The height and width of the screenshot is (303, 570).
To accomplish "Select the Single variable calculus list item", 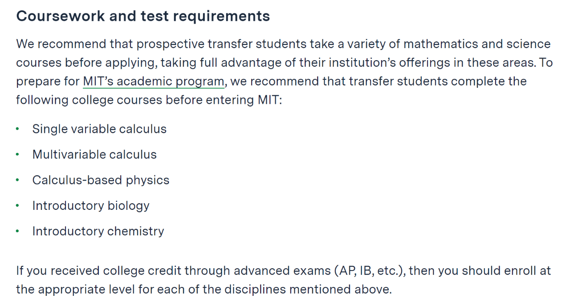I will pyautogui.click(x=99, y=129).
